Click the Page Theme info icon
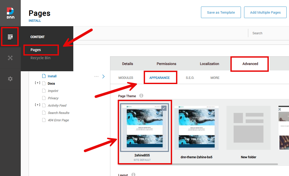Viewport: 289px width, 176px height. [x=141, y=96]
